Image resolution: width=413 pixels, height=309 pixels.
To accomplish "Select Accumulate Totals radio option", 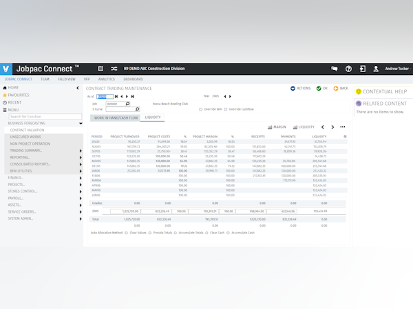I will point(175,233).
